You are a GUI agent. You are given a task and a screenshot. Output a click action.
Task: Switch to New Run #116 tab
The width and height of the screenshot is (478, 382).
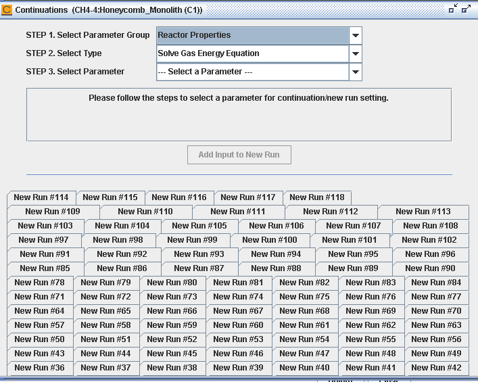[179, 197]
